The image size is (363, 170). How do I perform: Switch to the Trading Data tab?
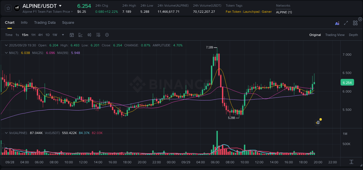pyautogui.click(x=45, y=22)
